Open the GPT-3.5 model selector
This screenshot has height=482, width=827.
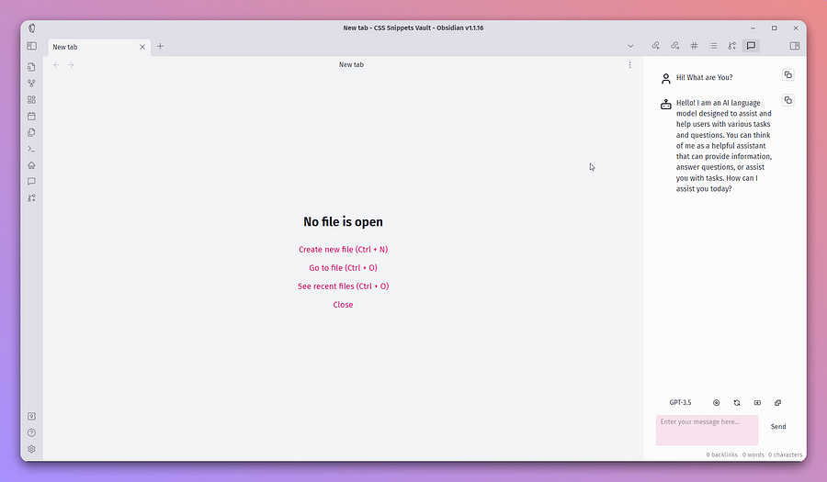pos(680,402)
